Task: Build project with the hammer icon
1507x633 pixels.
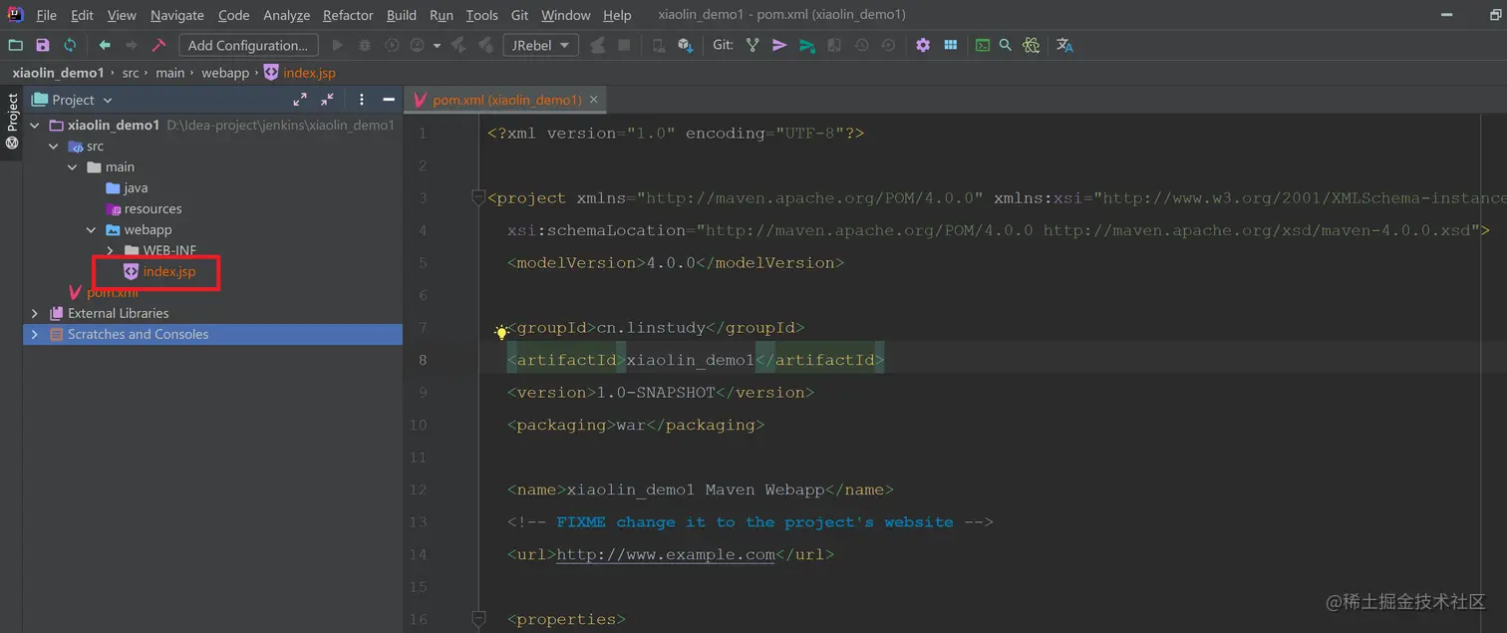Action: (x=158, y=45)
